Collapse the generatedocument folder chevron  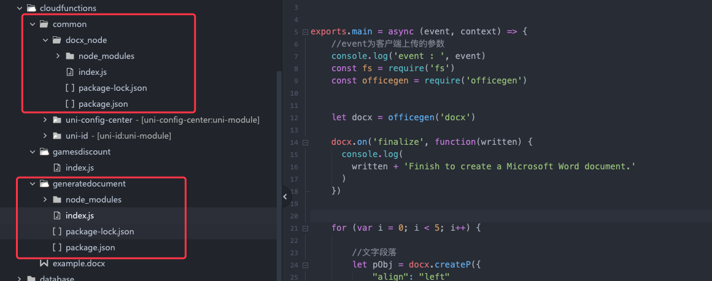(33, 184)
